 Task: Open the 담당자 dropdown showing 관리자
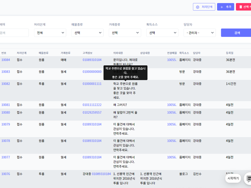[x=200, y=33]
